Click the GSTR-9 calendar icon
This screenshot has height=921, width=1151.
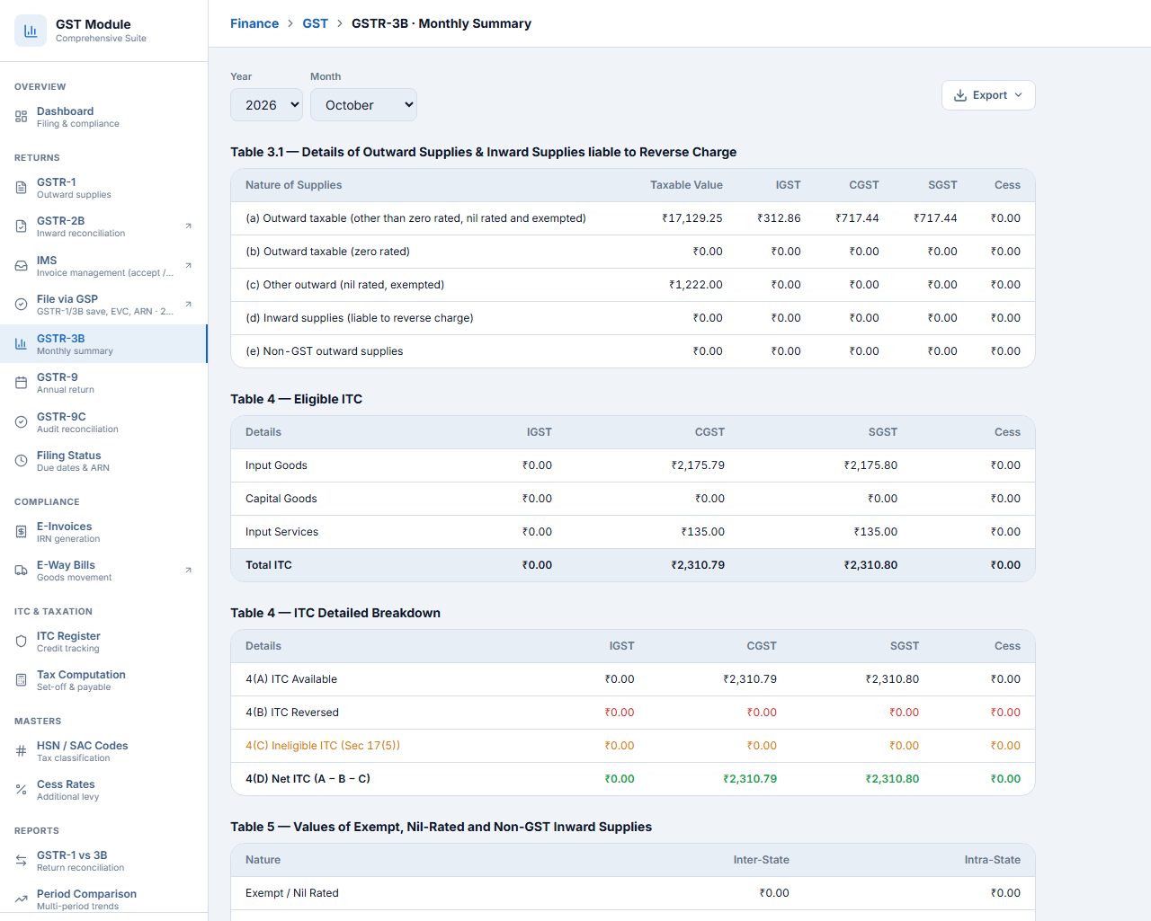point(21,383)
